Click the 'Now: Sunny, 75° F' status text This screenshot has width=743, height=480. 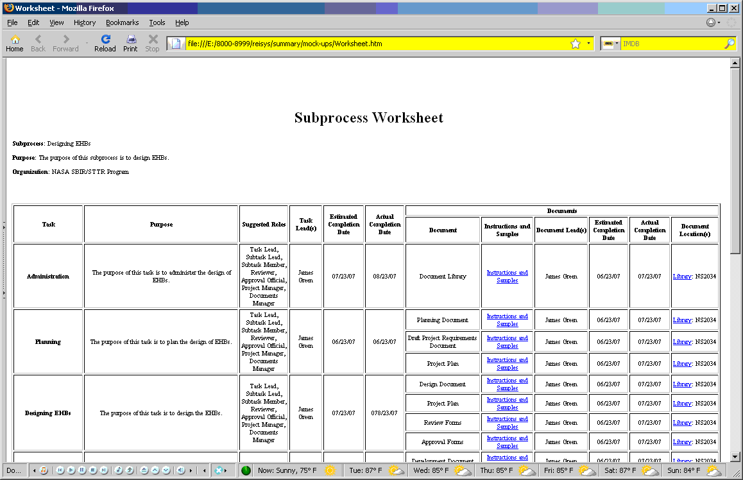(287, 470)
